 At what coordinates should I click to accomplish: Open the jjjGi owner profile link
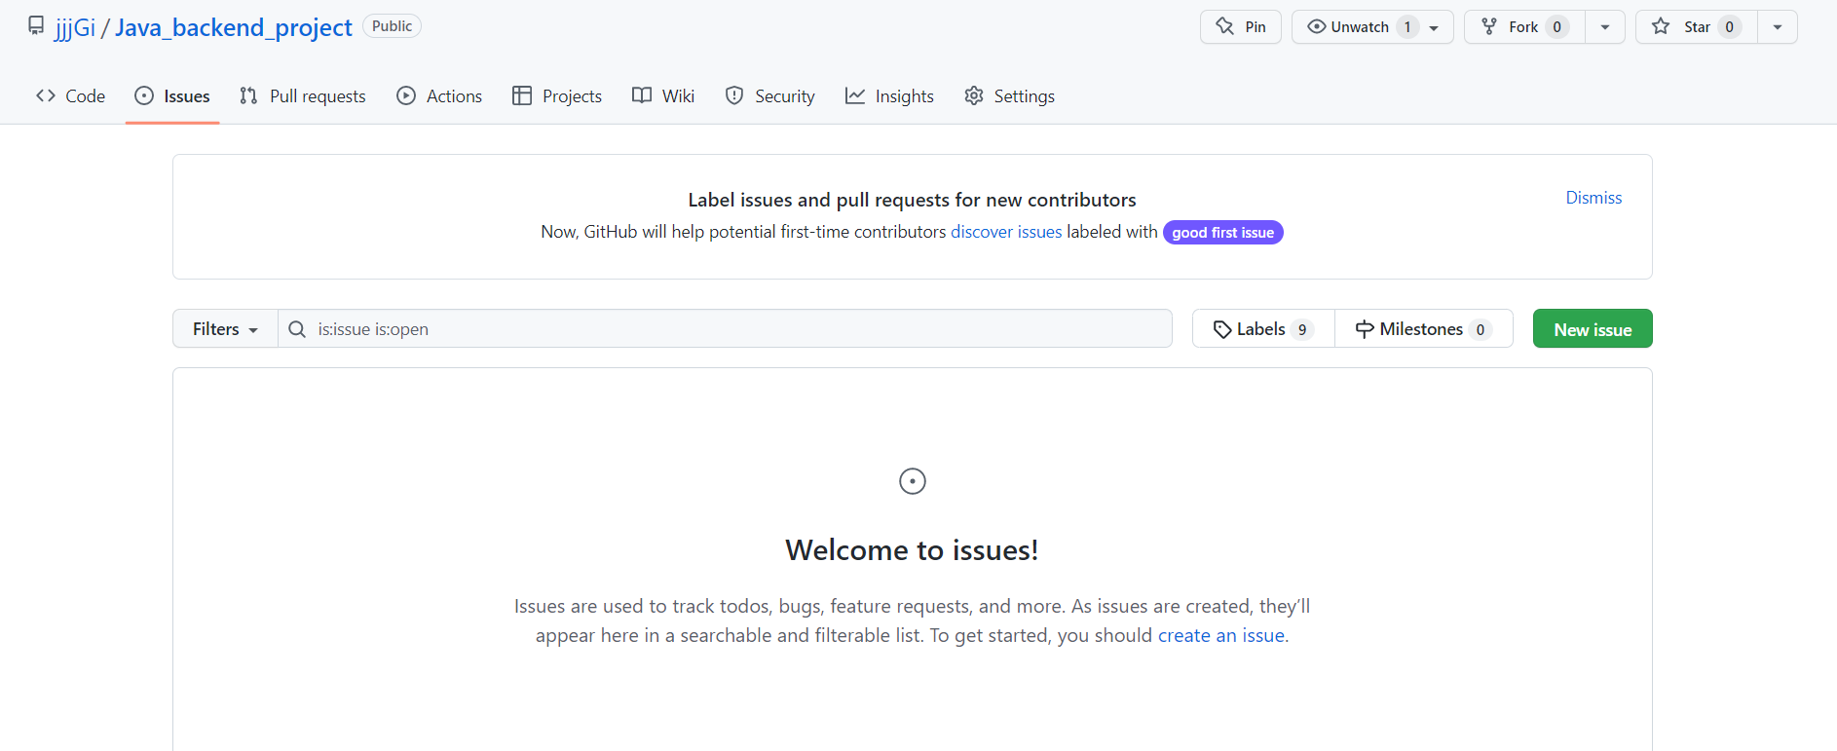pyautogui.click(x=75, y=27)
